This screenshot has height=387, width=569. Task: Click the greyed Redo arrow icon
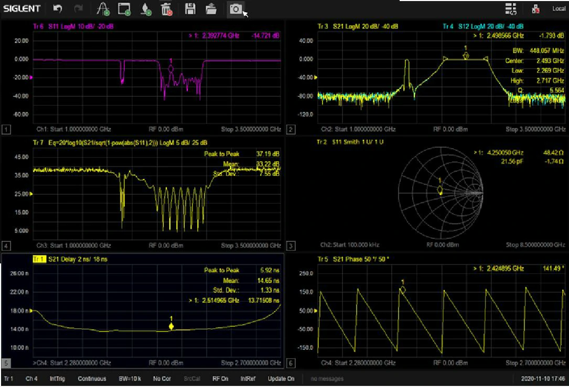click(x=78, y=8)
